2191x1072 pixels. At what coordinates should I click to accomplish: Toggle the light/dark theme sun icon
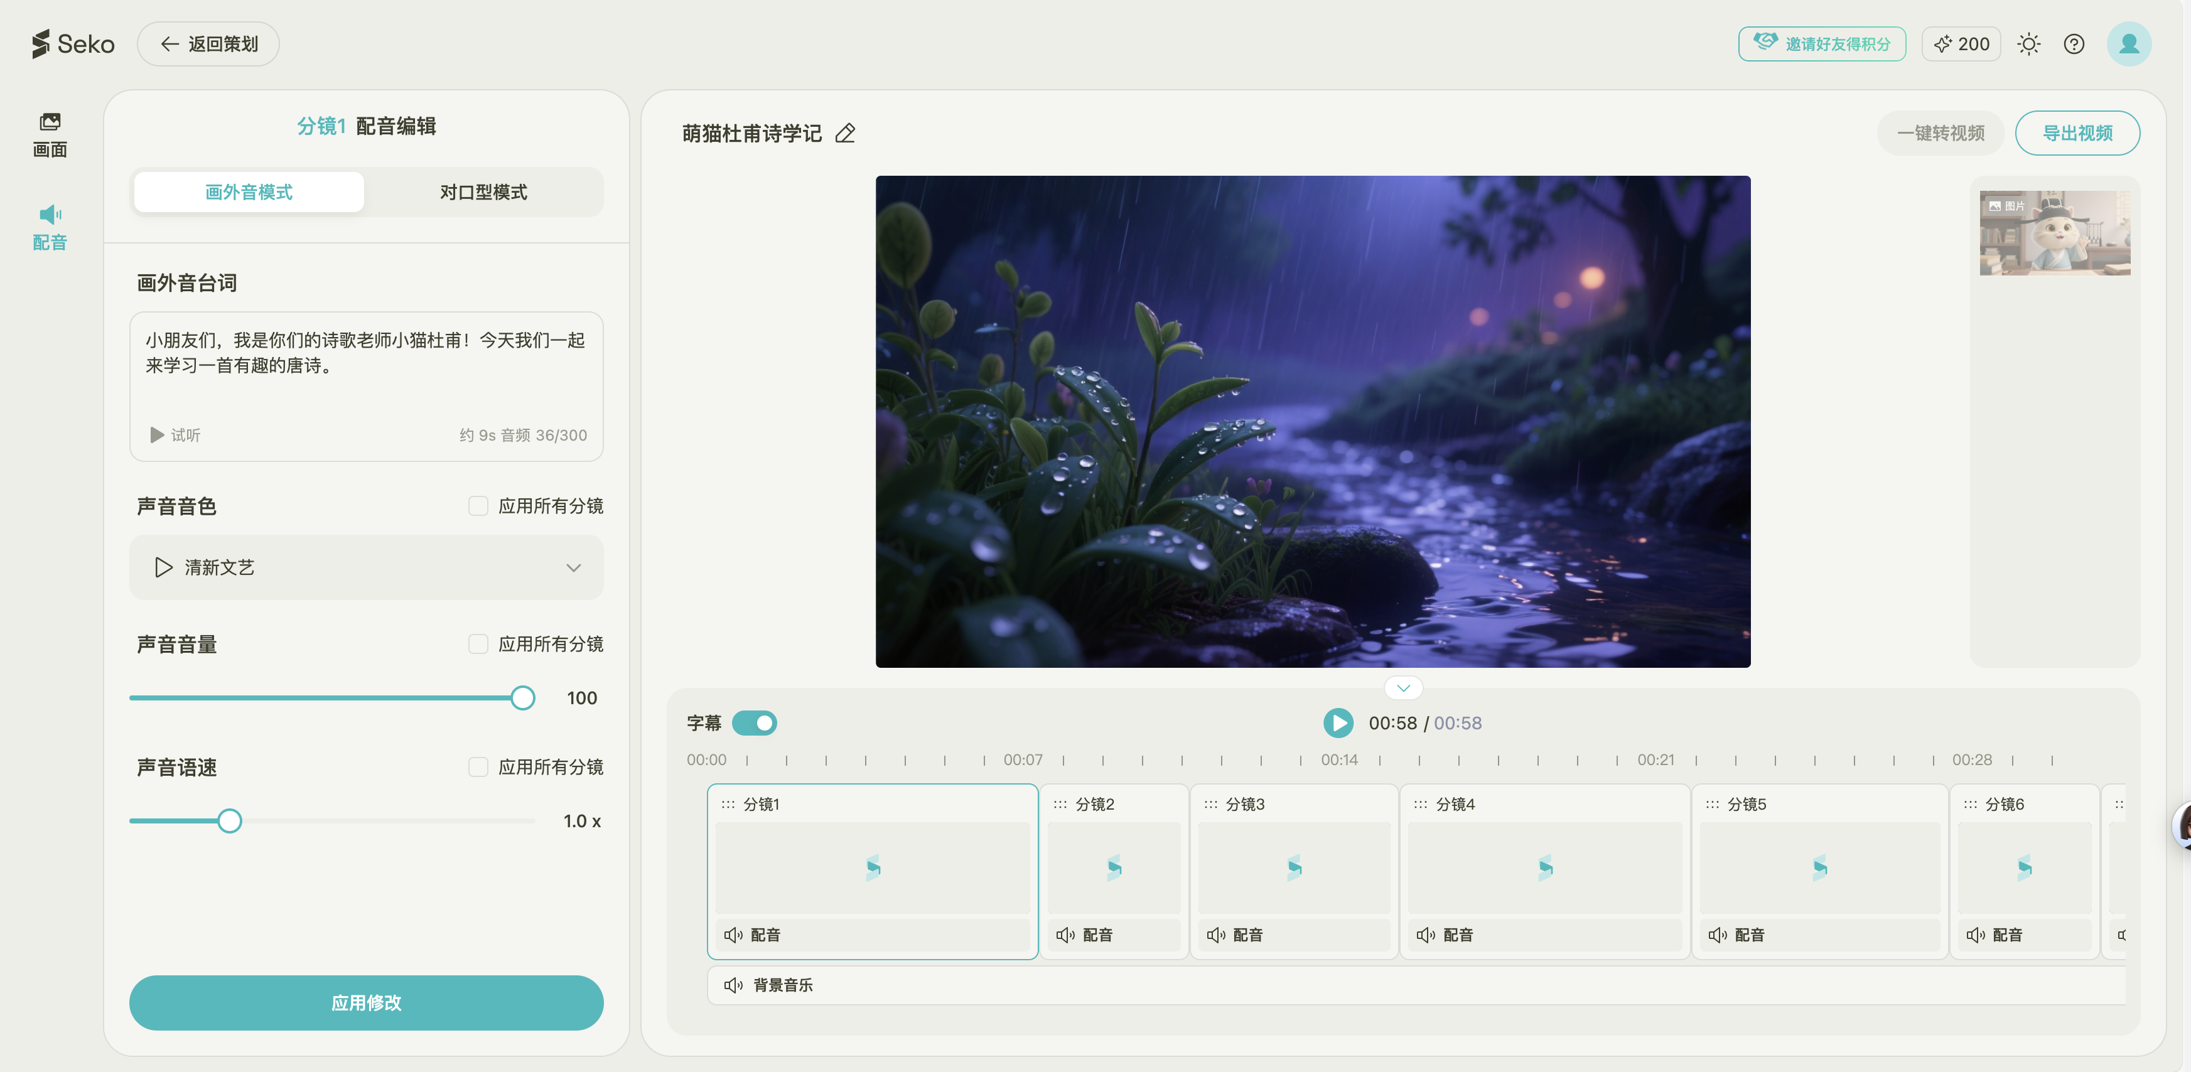point(2028,43)
